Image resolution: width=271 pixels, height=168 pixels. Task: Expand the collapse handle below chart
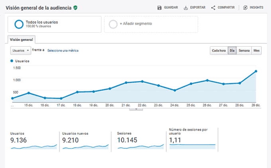136,108
